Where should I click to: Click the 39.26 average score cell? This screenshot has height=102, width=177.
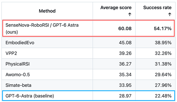point(114,53)
